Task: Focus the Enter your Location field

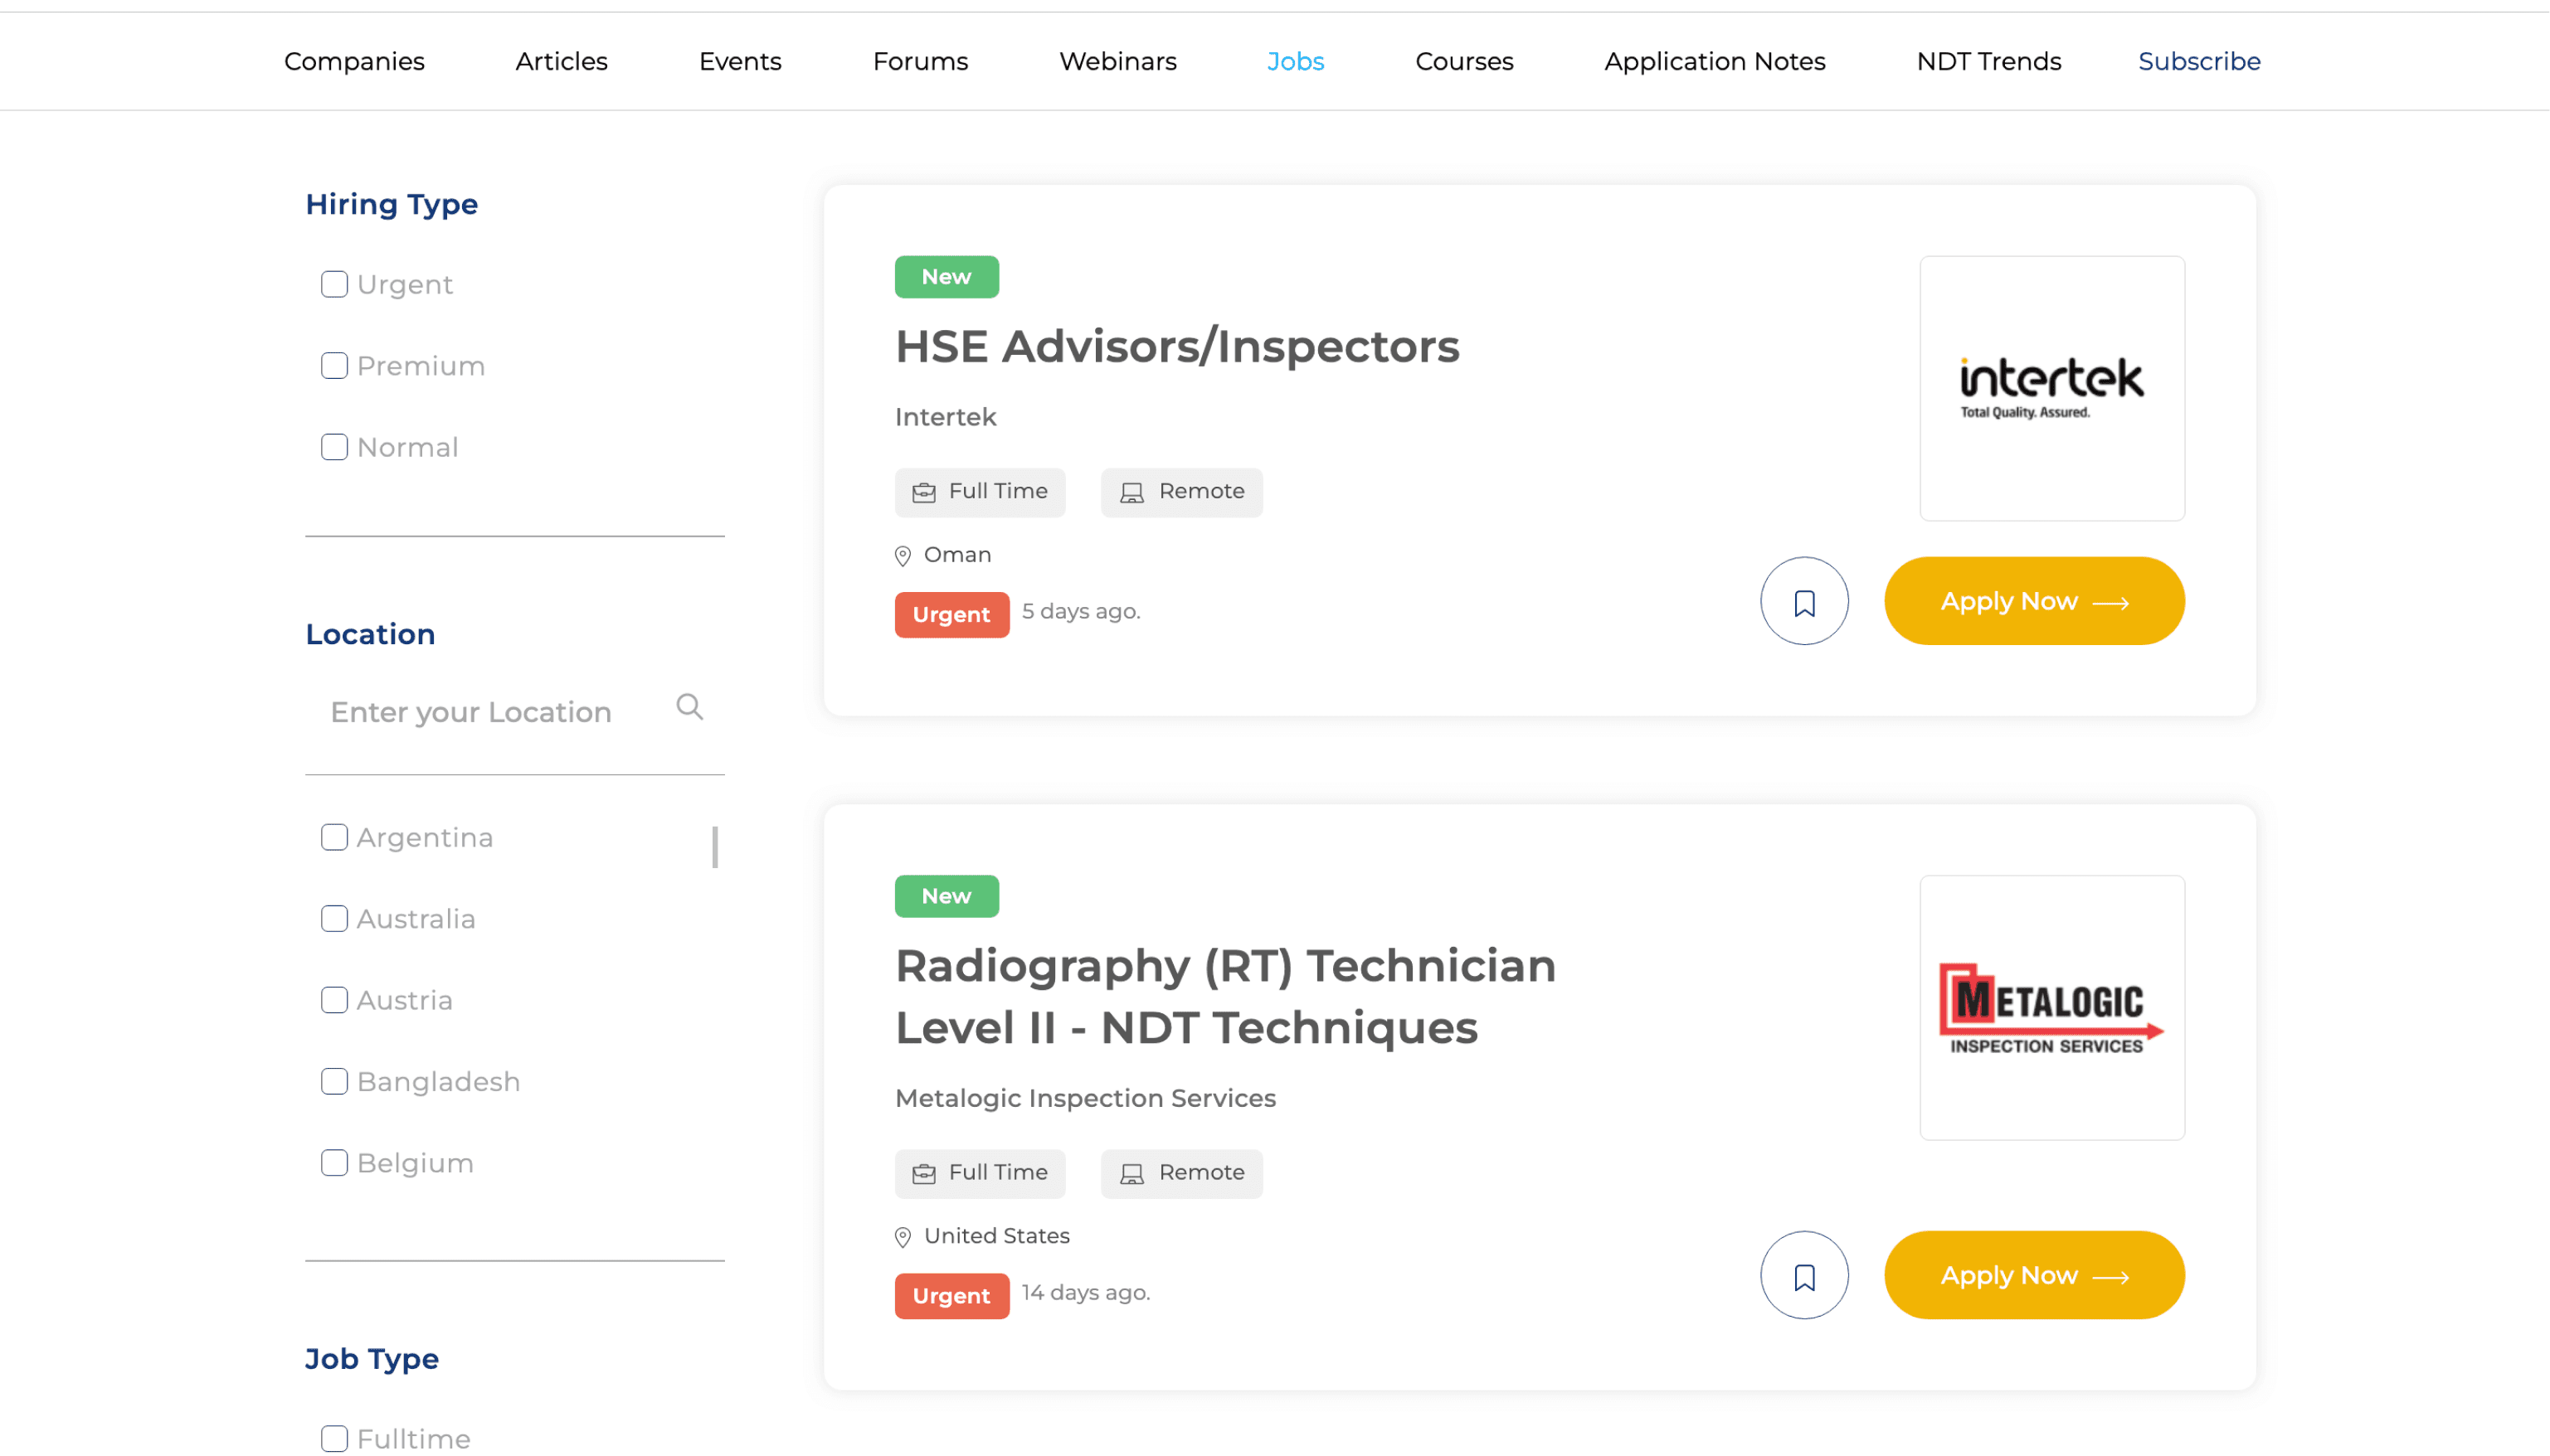Action: [490, 712]
